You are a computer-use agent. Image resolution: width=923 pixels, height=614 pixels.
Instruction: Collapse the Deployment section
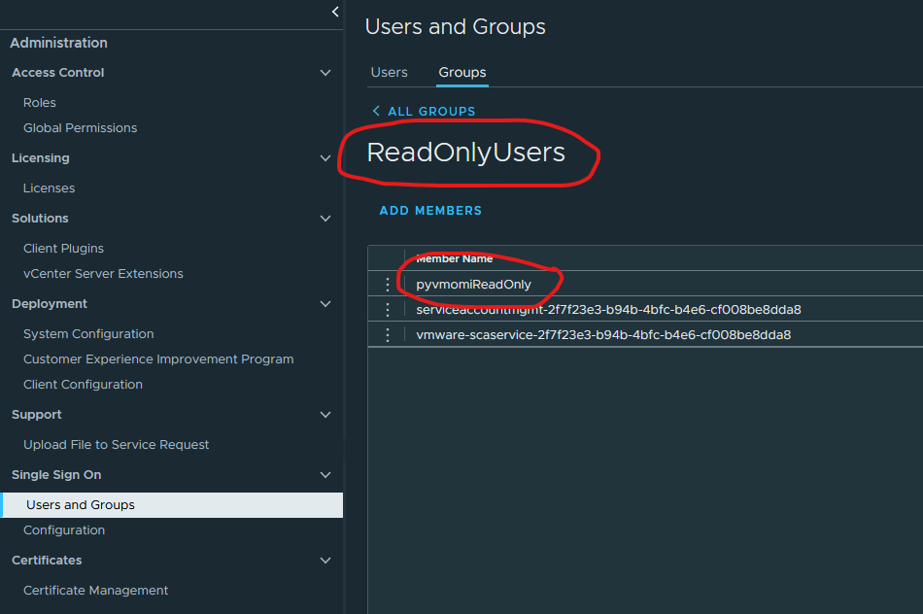coord(325,304)
